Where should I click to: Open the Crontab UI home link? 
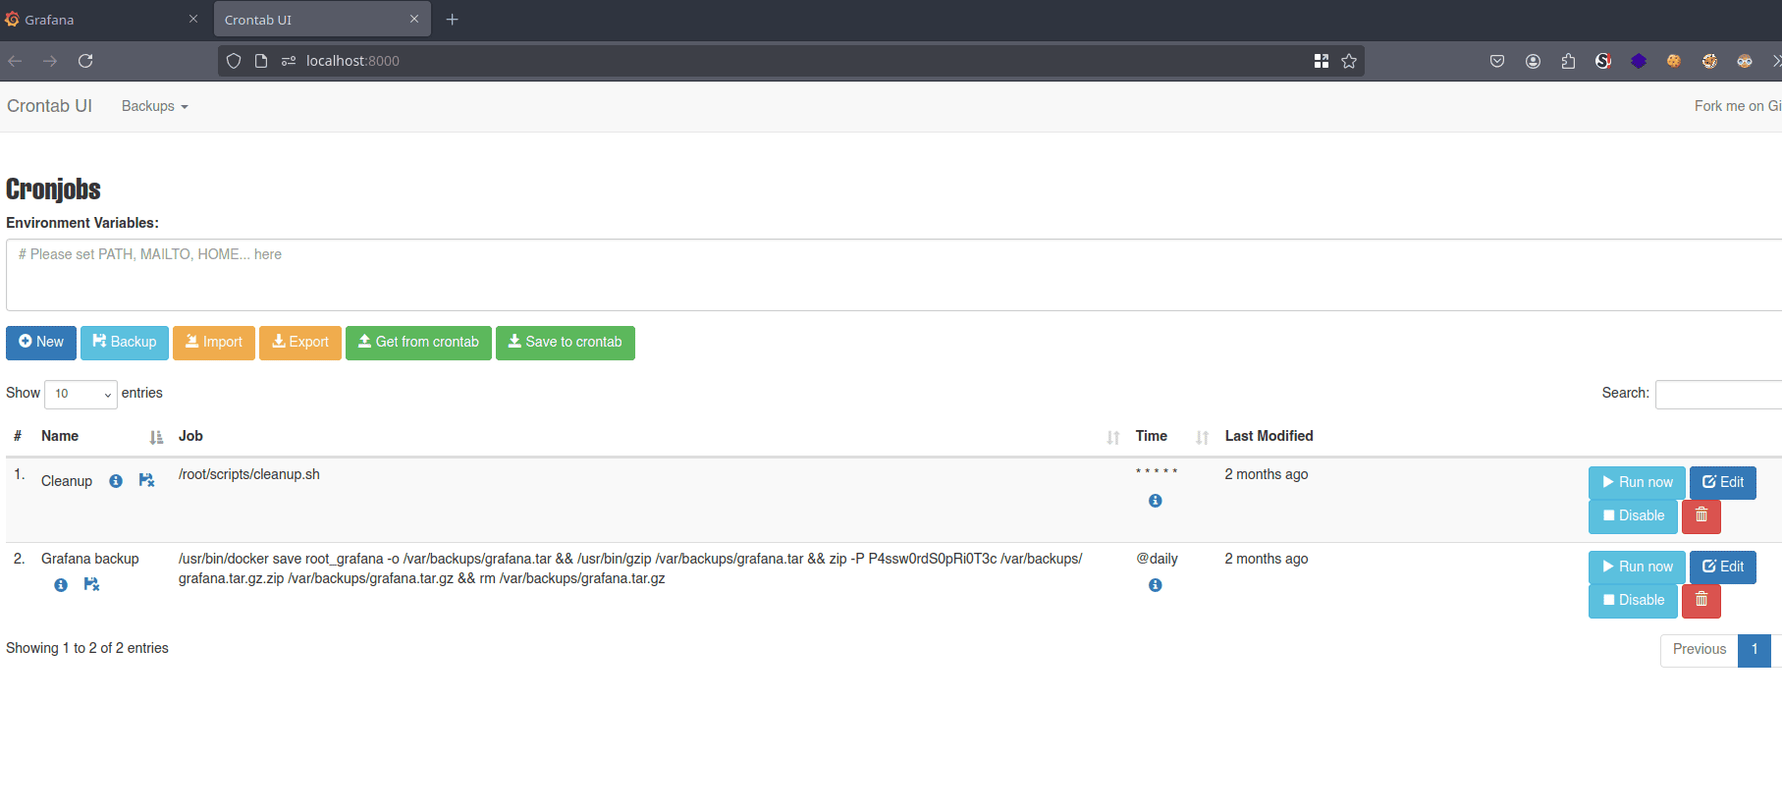point(49,106)
